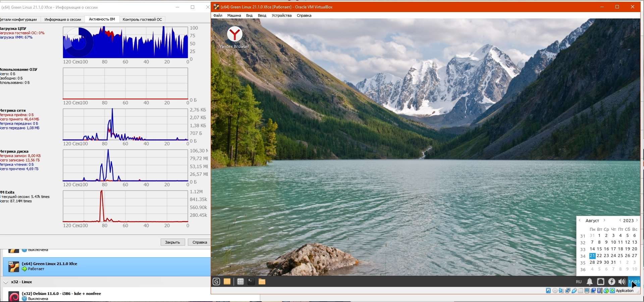Click the network adapters status icon
The width and height of the screenshot is (644, 302).
tap(568, 291)
